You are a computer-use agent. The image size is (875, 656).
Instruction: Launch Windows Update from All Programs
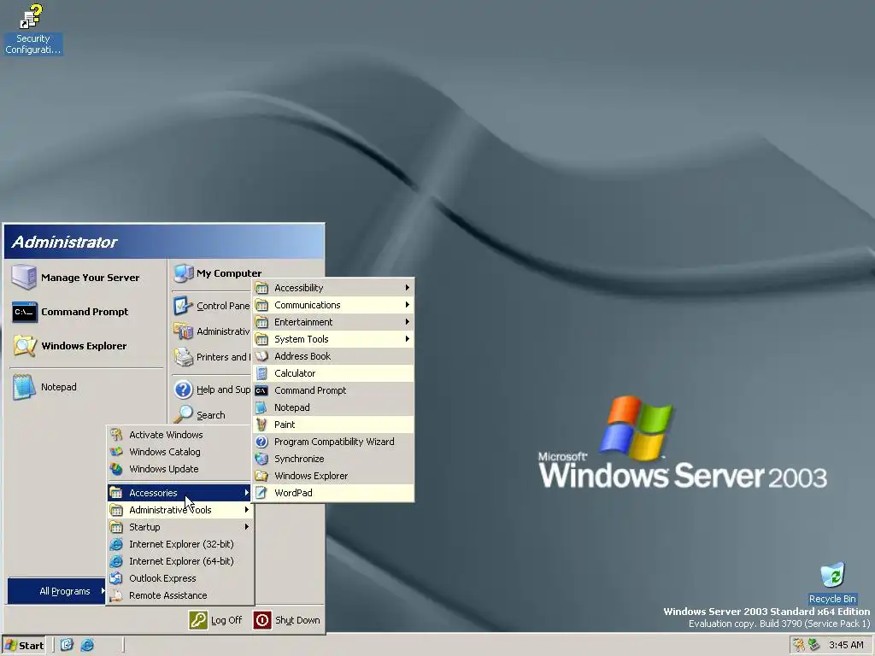click(179, 469)
